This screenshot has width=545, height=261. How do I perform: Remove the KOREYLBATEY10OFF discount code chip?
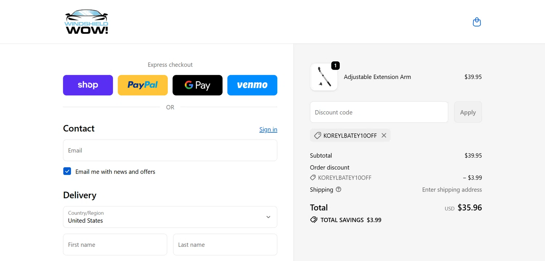tap(384, 136)
